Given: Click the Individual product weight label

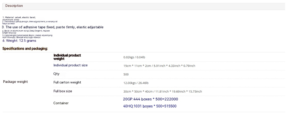Looking at the screenshot, I should [67, 57].
